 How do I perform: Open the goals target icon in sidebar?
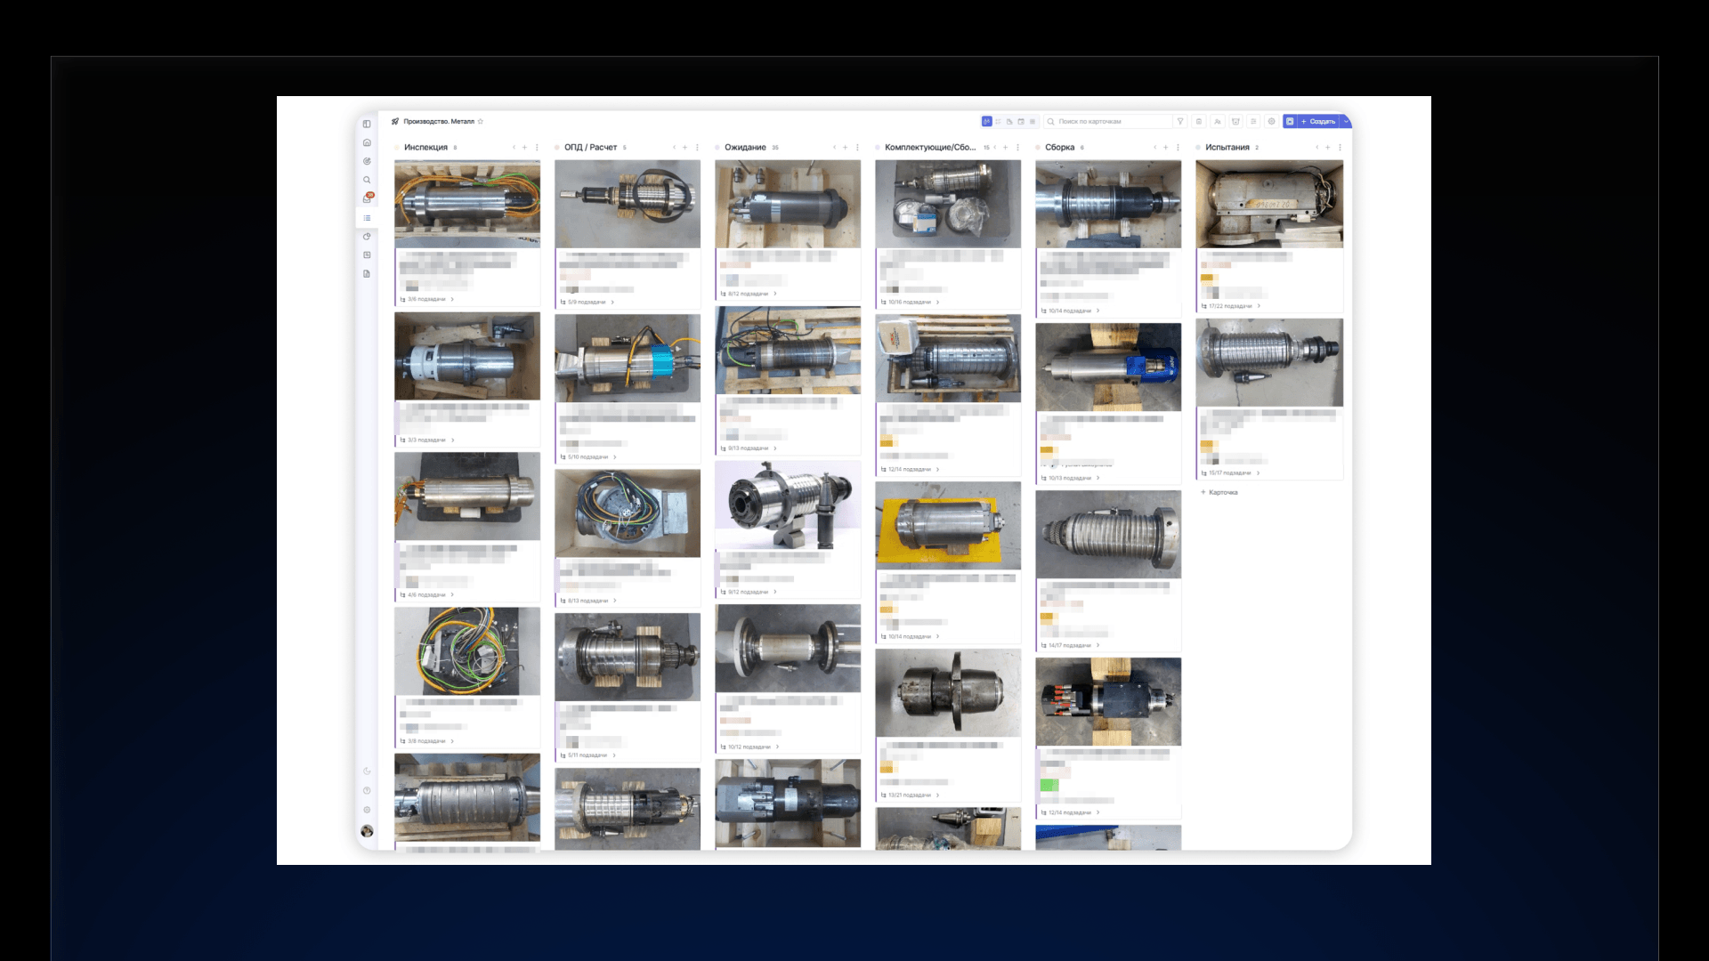(x=367, y=161)
